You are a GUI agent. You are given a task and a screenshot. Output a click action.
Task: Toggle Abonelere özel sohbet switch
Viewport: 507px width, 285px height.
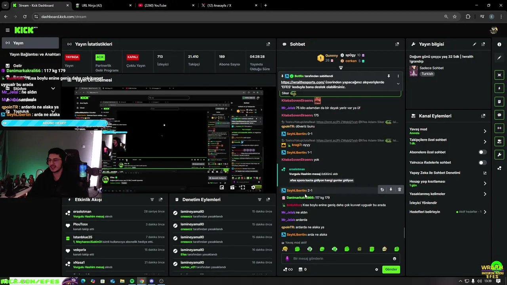[x=482, y=152]
